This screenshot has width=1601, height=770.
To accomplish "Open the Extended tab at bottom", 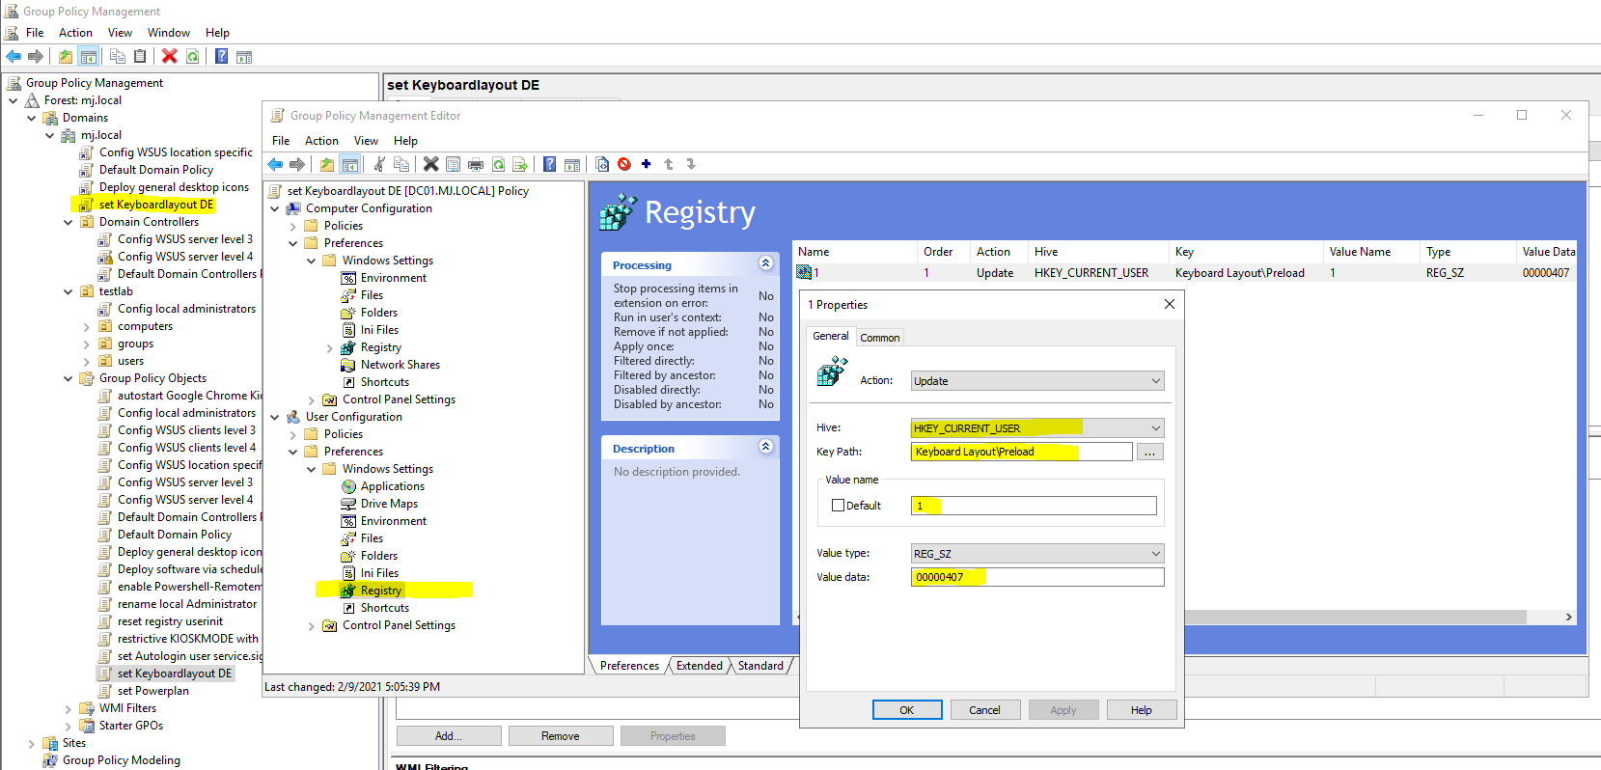I will [700, 666].
